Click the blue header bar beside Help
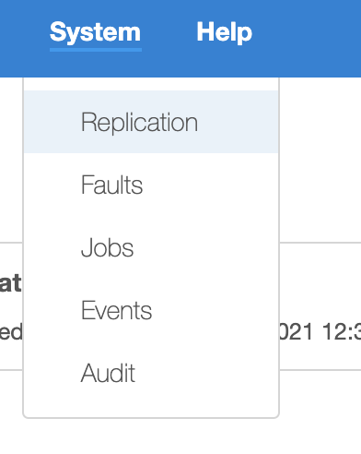361x454 pixels. pos(307,39)
